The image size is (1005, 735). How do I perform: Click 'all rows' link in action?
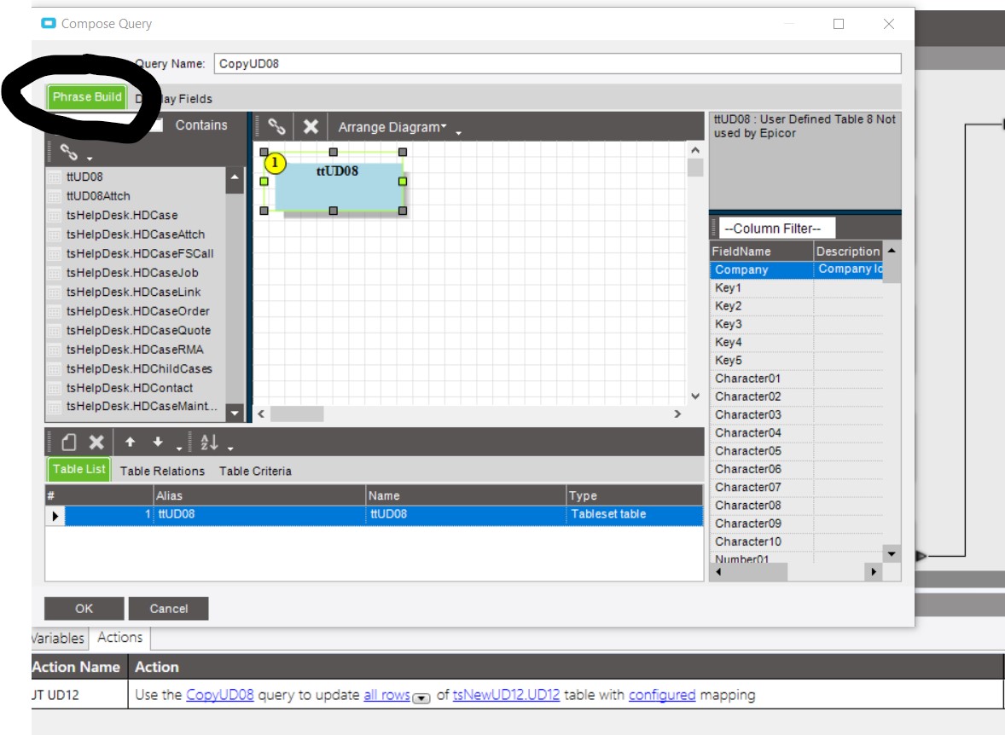(x=386, y=695)
